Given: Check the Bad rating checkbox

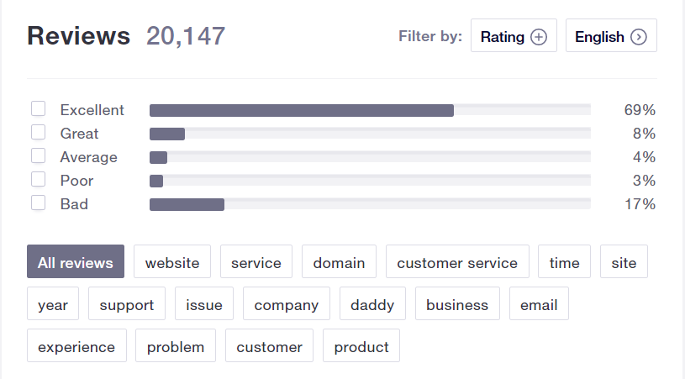Looking at the screenshot, I should pos(38,203).
